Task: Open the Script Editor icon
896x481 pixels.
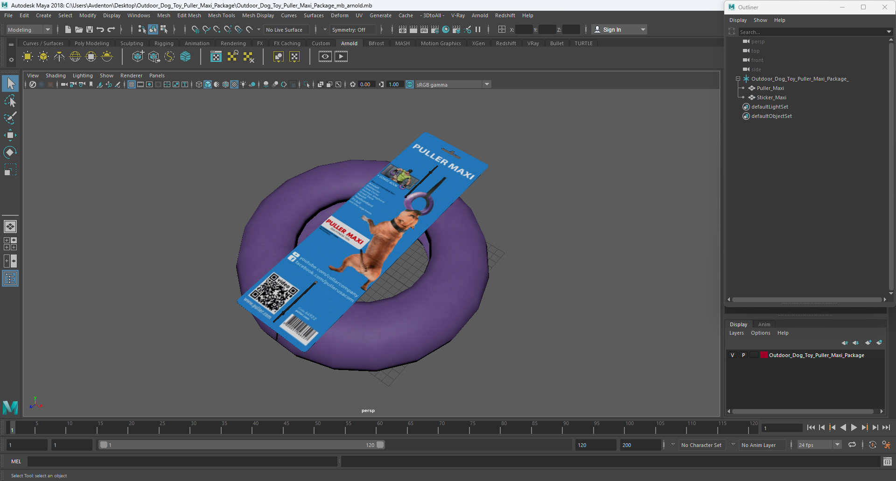Action: pyautogui.click(x=888, y=461)
